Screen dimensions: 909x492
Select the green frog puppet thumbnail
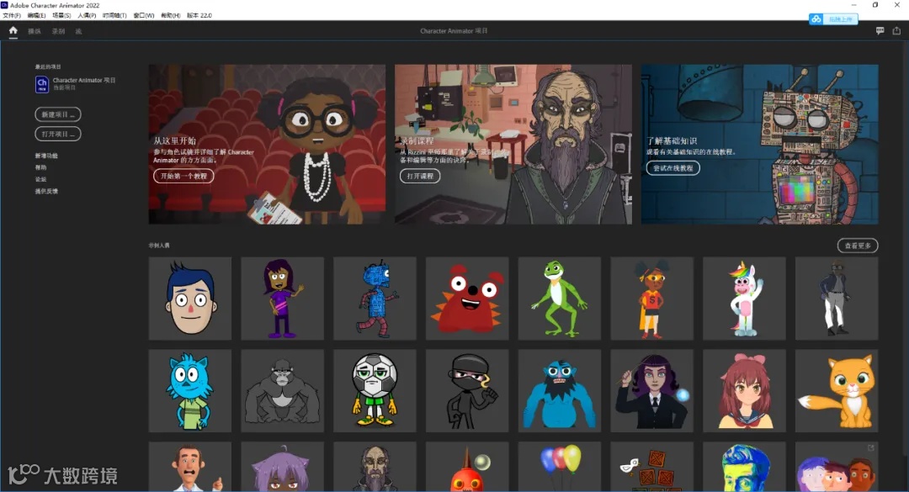[560, 299]
